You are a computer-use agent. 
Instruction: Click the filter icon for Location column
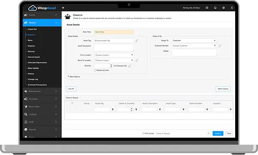230,109
